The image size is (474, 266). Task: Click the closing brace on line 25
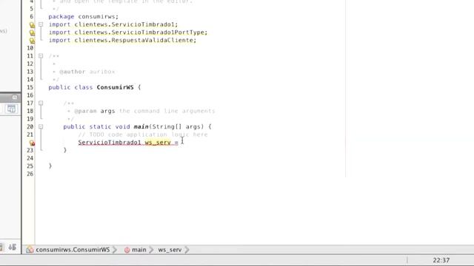click(x=50, y=166)
